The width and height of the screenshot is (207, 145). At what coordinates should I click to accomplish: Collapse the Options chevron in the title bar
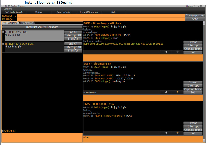195,6
